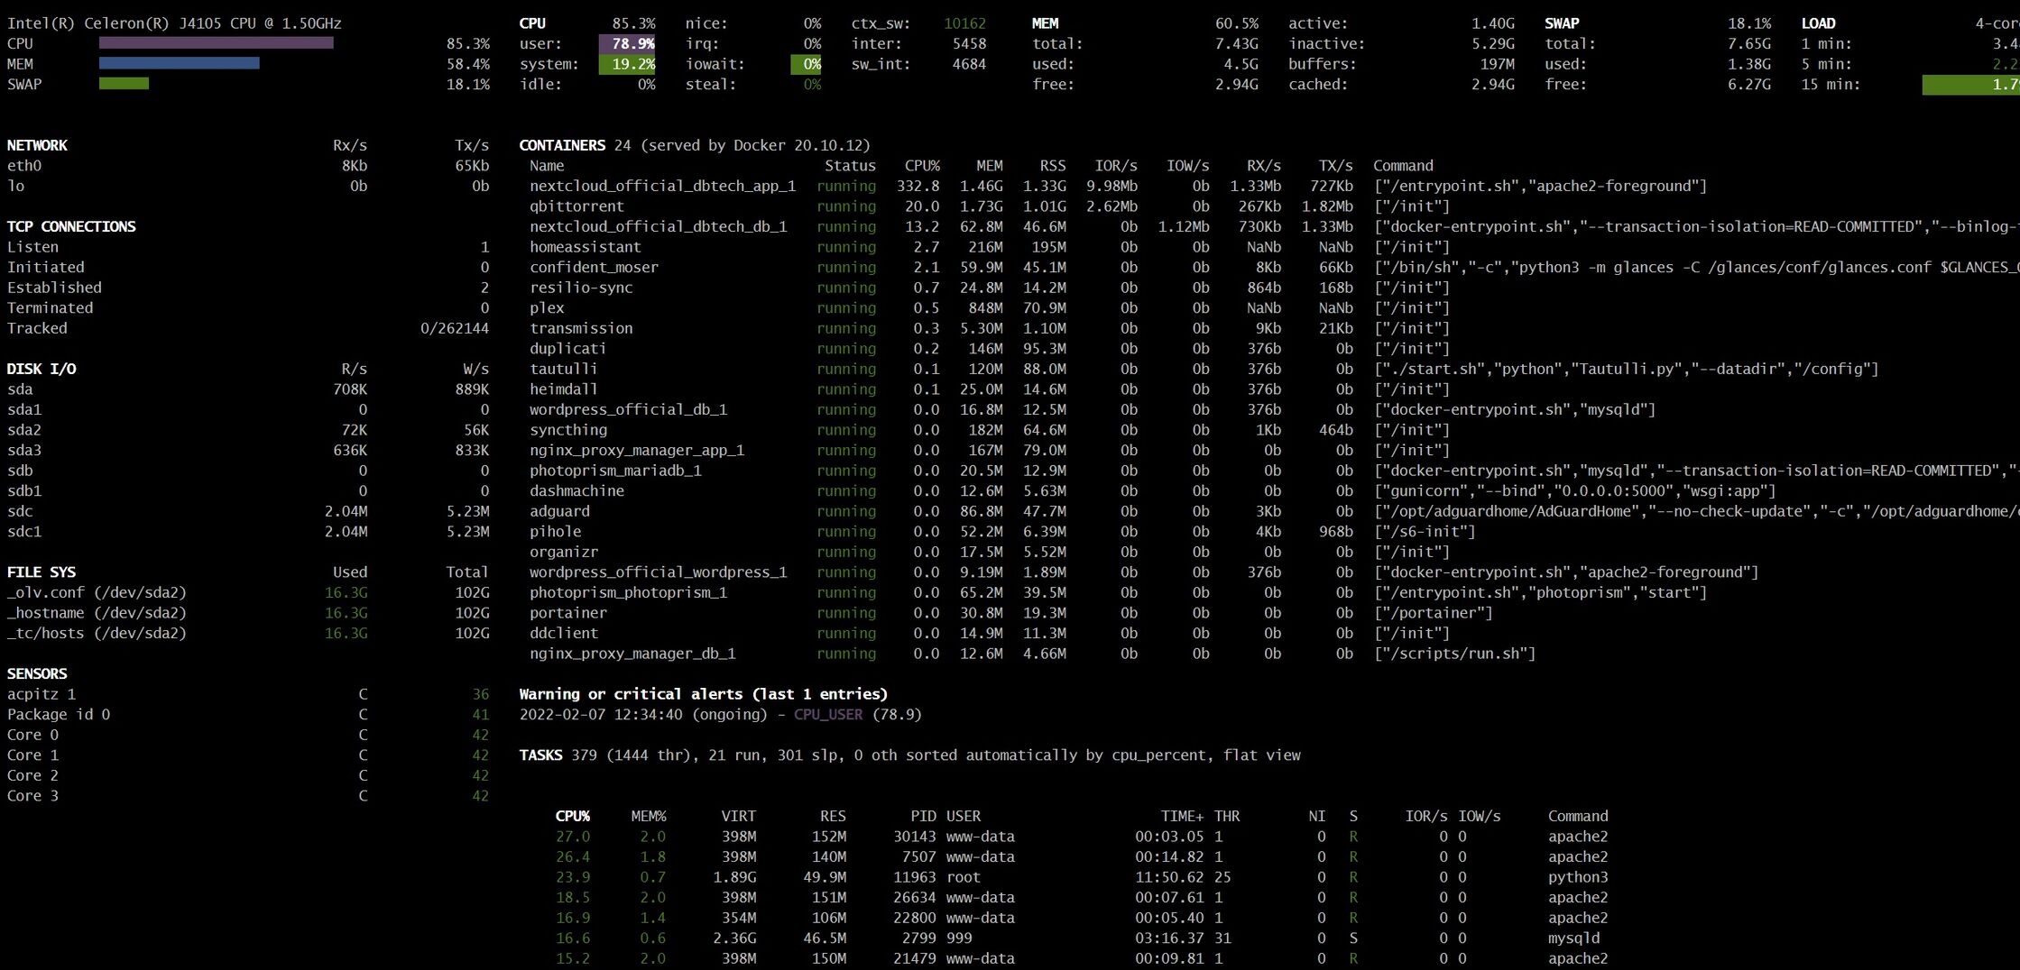Select the homeassistant container name
Image resolution: width=2020 pixels, height=970 pixels.
(586, 247)
